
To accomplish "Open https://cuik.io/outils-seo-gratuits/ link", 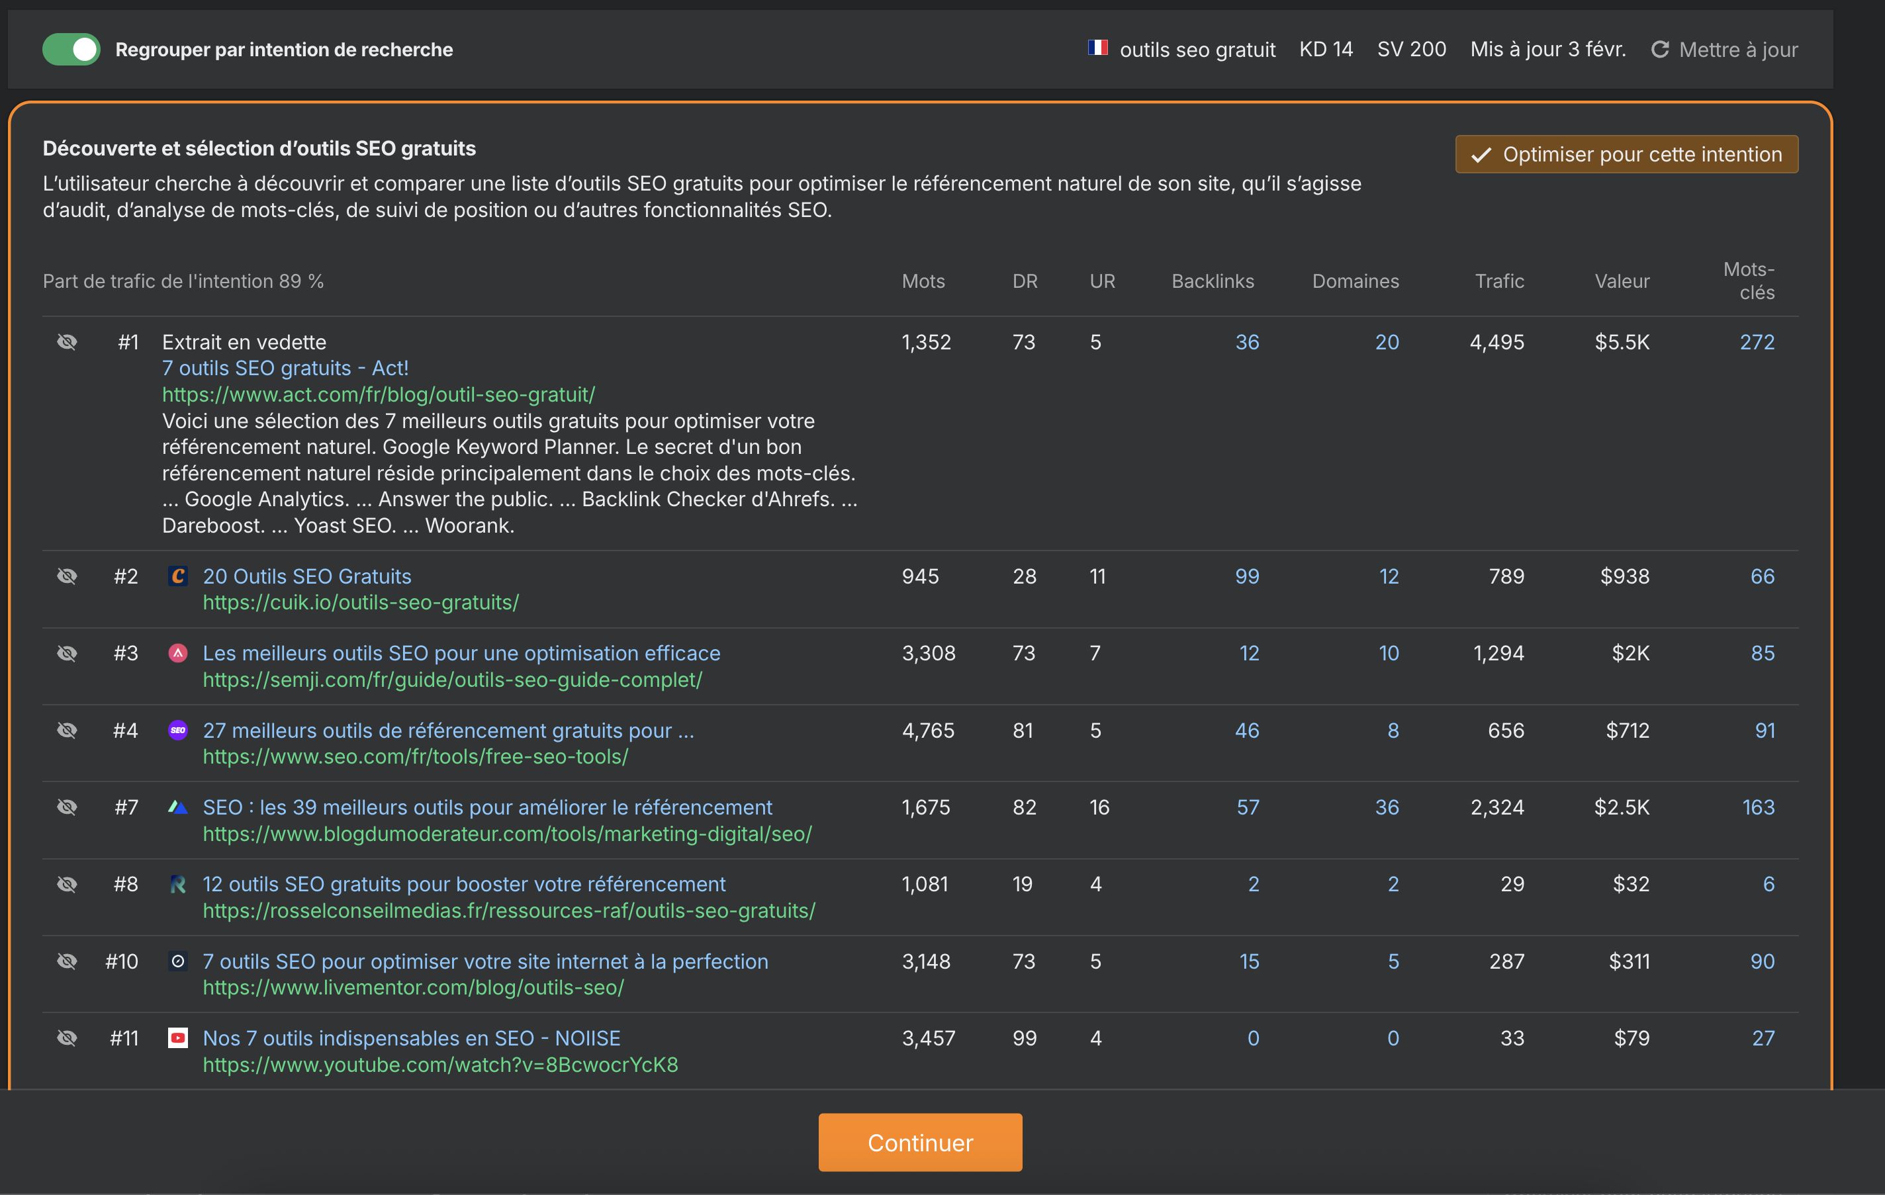I will click(x=361, y=602).
